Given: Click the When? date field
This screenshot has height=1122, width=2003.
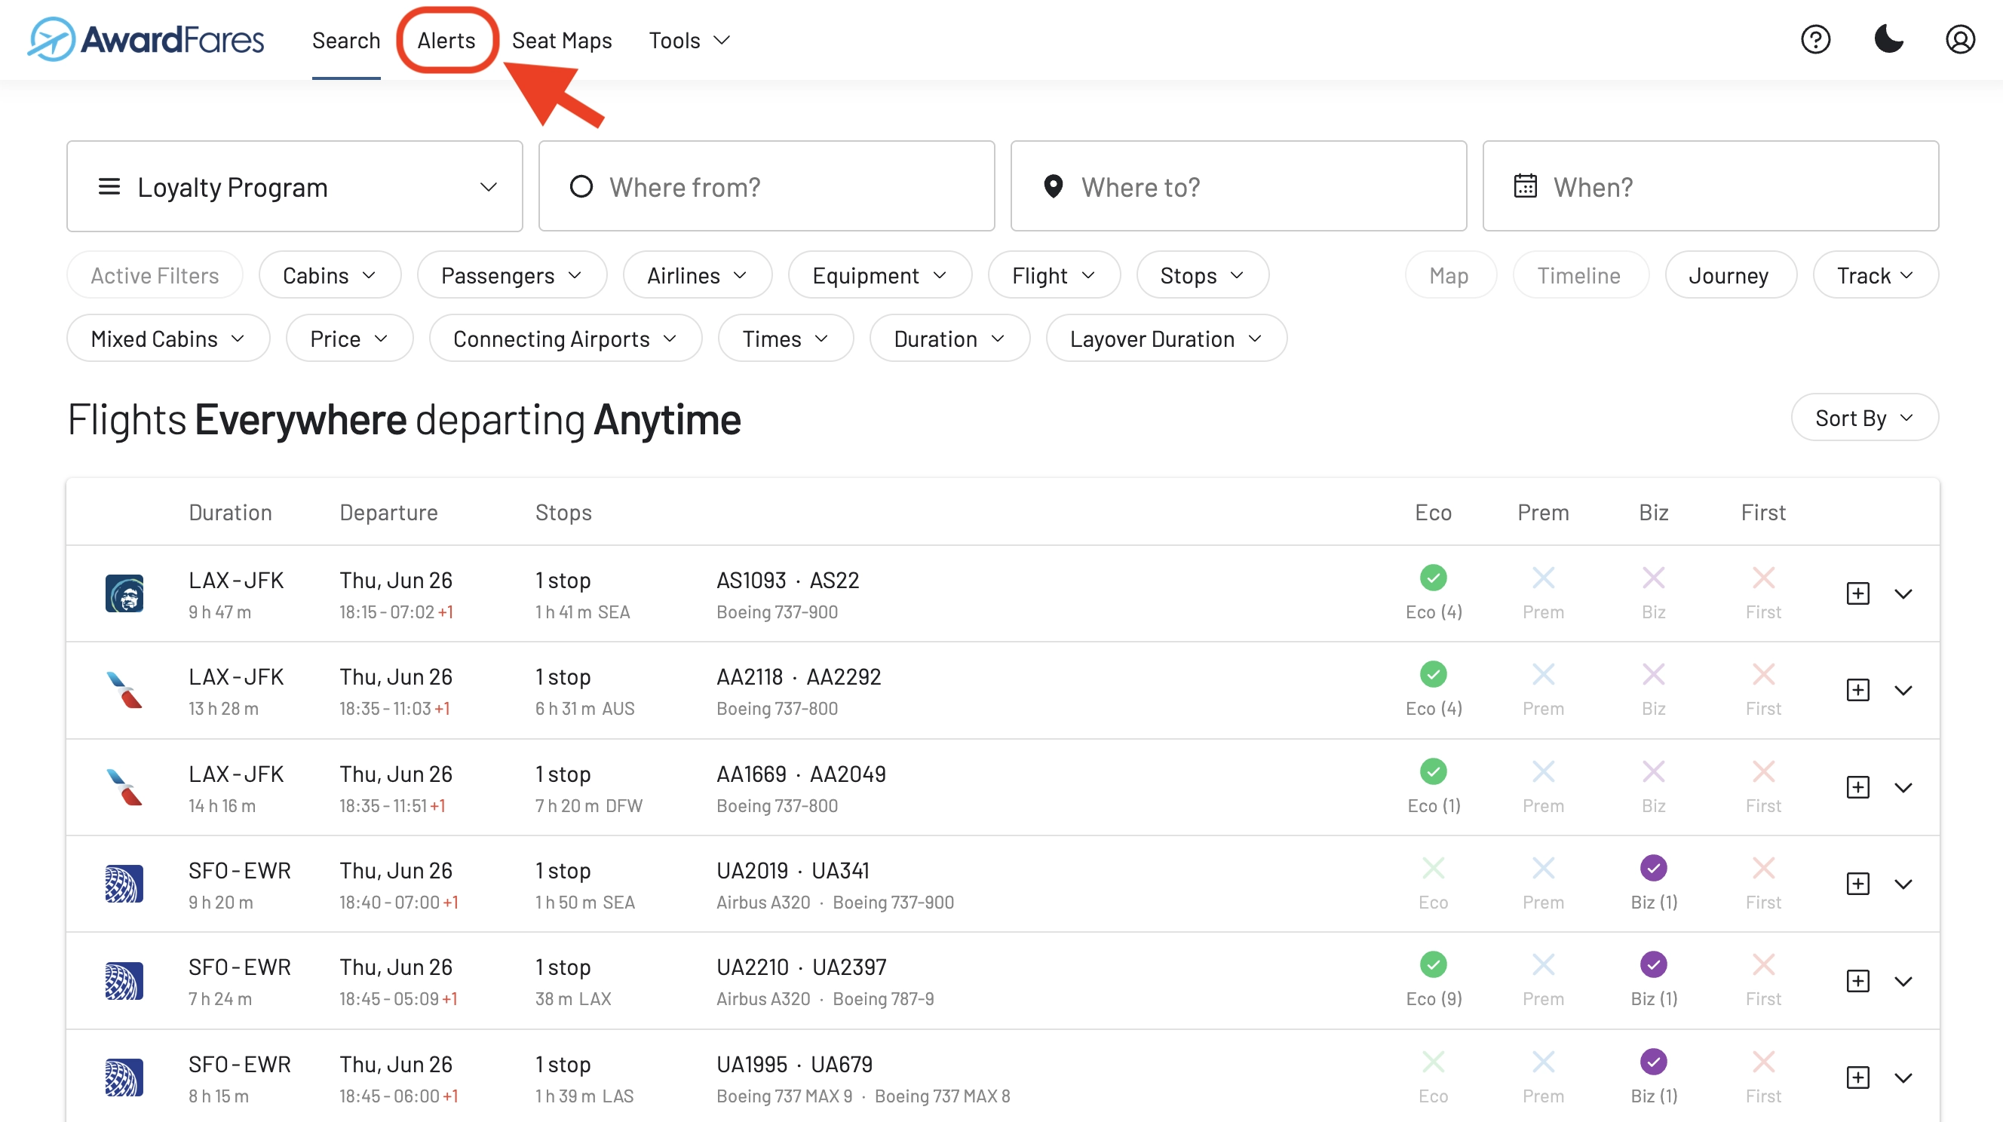Looking at the screenshot, I should 1710,186.
